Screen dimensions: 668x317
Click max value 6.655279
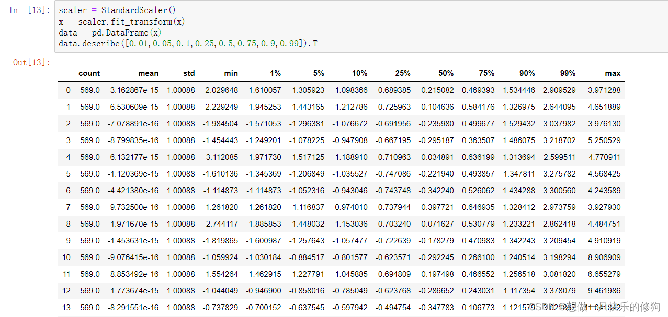click(x=604, y=274)
